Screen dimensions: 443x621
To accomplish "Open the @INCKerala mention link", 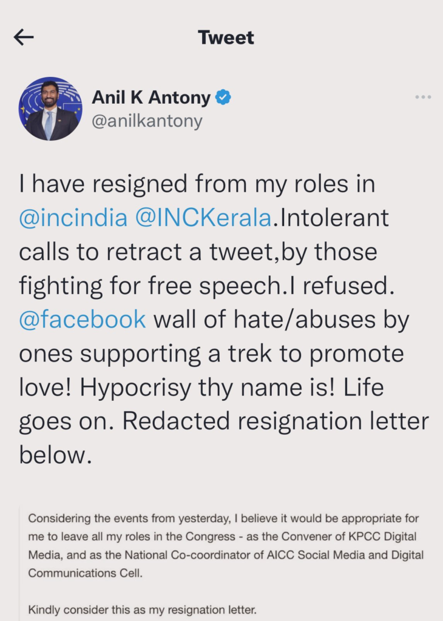I will click(x=203, y=218).
